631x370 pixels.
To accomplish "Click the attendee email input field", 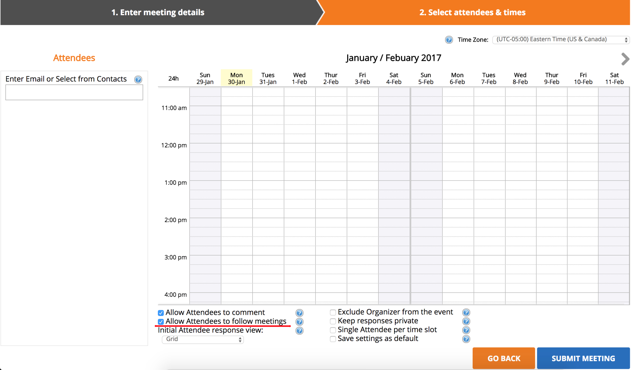I will click(74, 92).
